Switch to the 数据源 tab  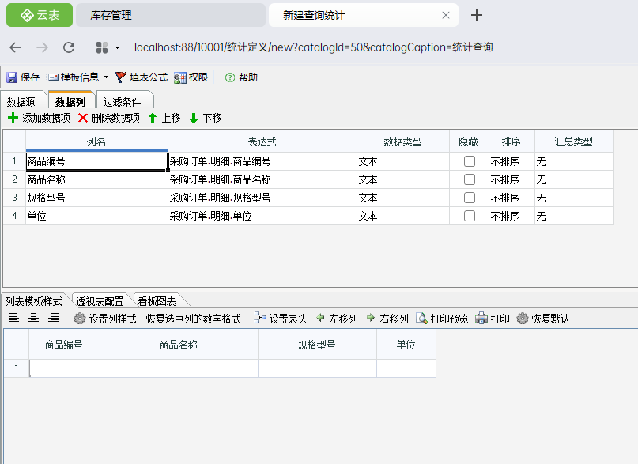21,101
